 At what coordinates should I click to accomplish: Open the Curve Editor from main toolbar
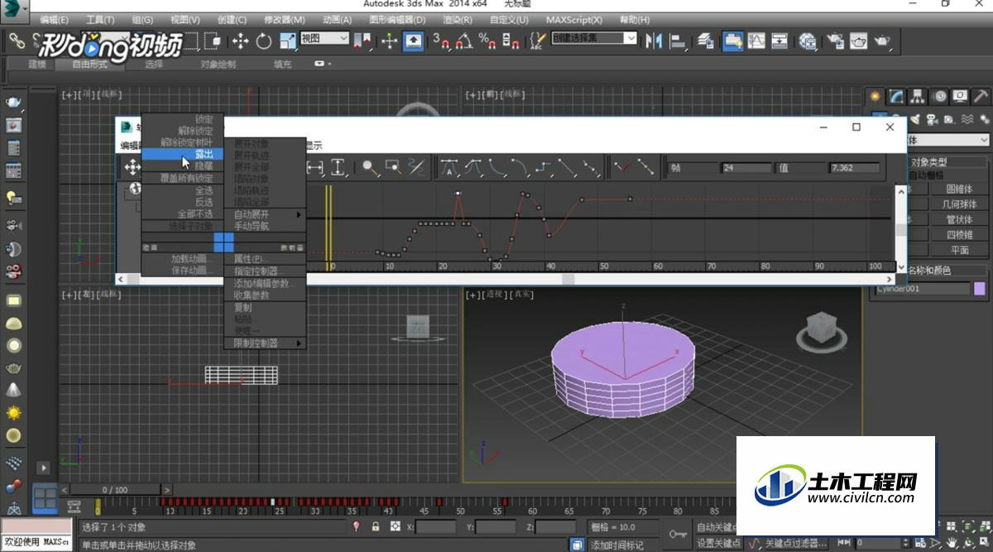point(756,40)
